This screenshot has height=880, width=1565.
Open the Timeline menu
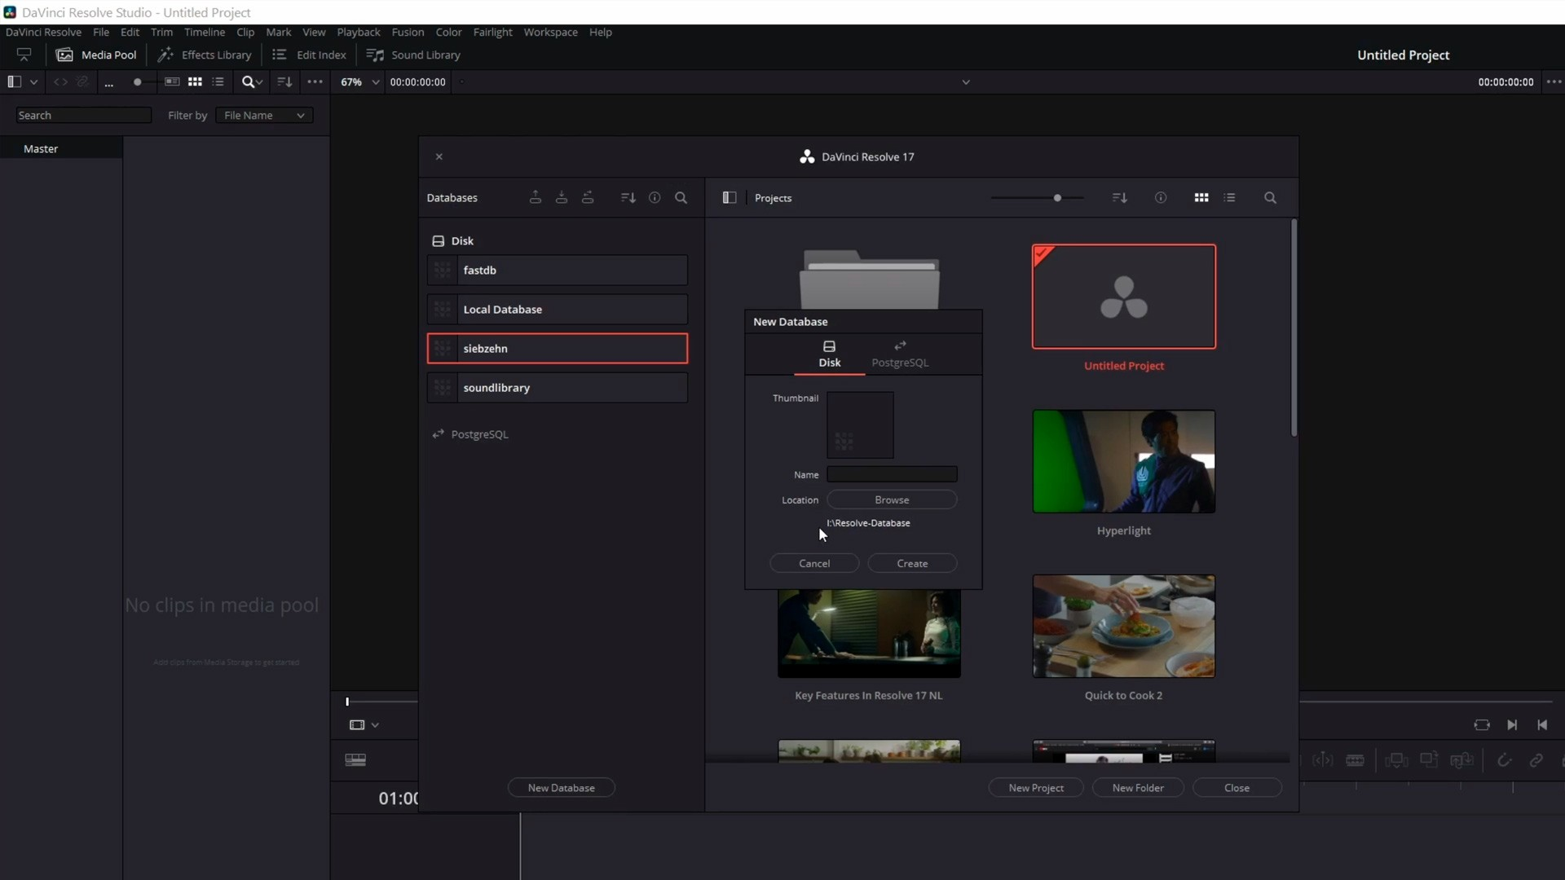[x=204, y=32]
